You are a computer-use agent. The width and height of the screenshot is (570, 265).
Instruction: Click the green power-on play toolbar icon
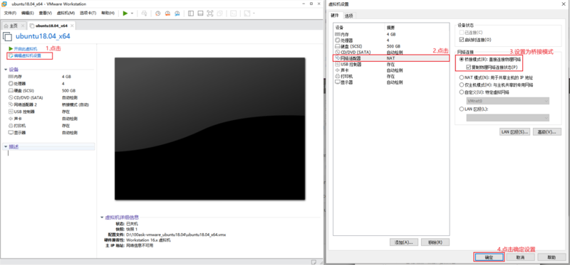click(x=125, y=13)
